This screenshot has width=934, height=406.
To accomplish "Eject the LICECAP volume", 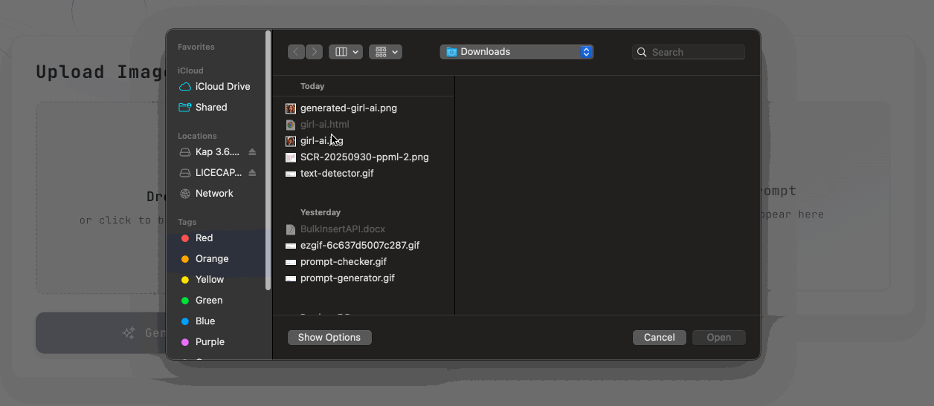I will [x=252, y=173].
